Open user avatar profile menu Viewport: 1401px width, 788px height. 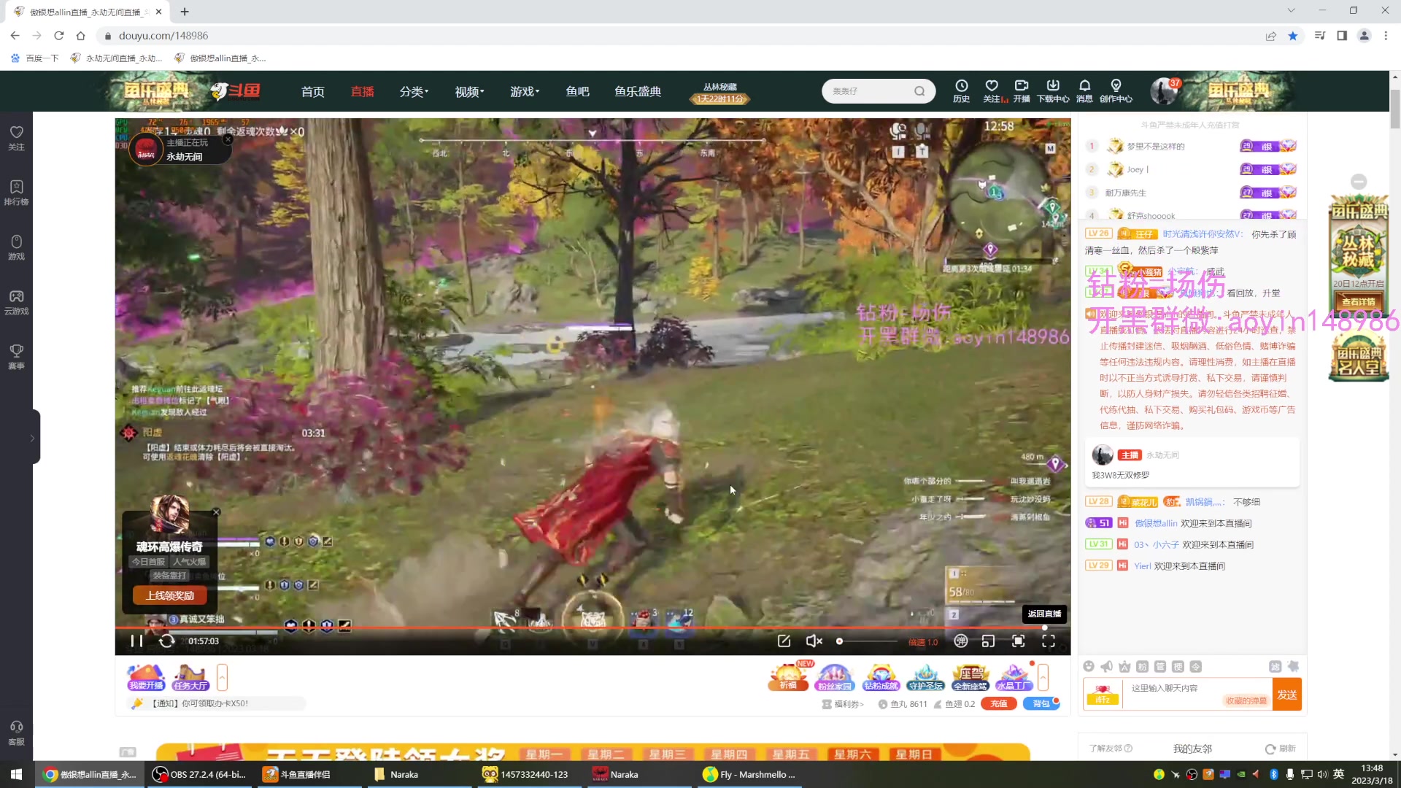1163,91
